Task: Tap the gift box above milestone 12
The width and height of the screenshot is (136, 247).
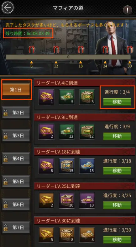Action: pos(56,50)
